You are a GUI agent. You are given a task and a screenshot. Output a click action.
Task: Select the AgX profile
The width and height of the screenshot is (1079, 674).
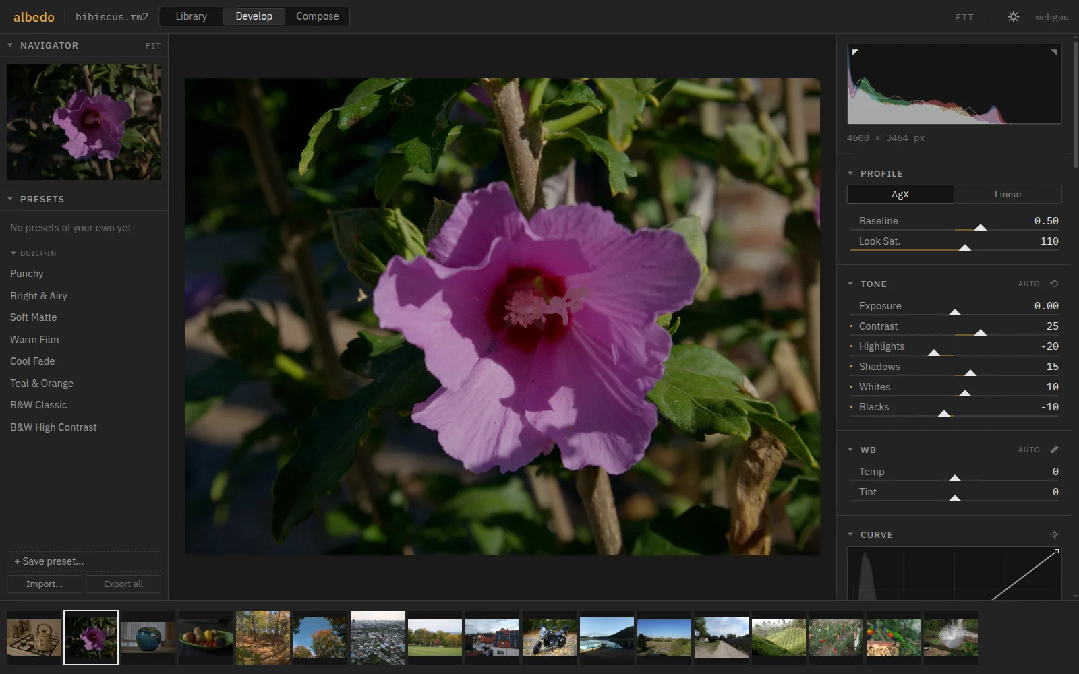click(900, 194)
